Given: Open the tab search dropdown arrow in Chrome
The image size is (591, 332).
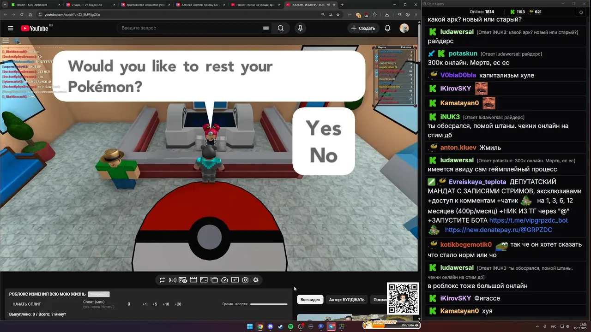Looking at the screenshot, I should tap(4, 5).
